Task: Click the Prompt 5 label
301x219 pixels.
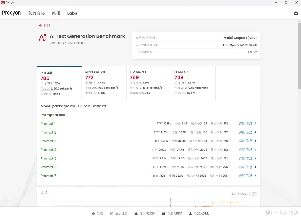Action: (48, 158)
